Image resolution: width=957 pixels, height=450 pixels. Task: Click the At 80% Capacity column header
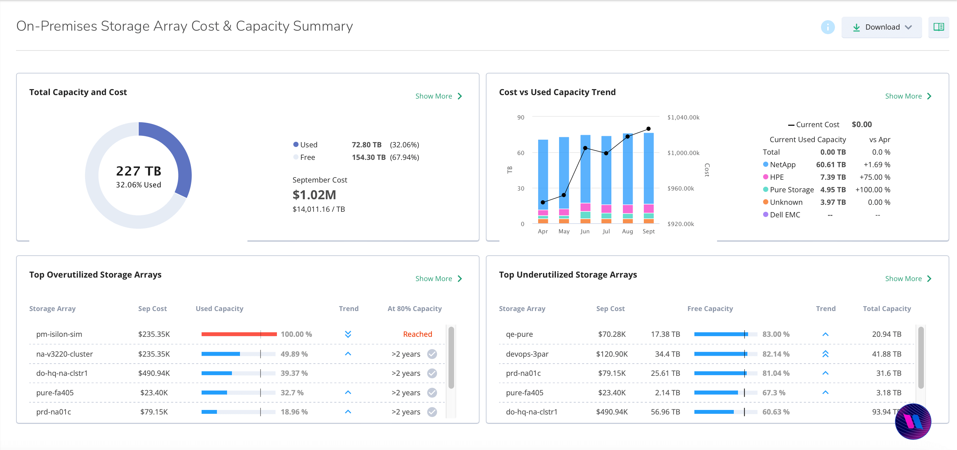pos(414,309)
